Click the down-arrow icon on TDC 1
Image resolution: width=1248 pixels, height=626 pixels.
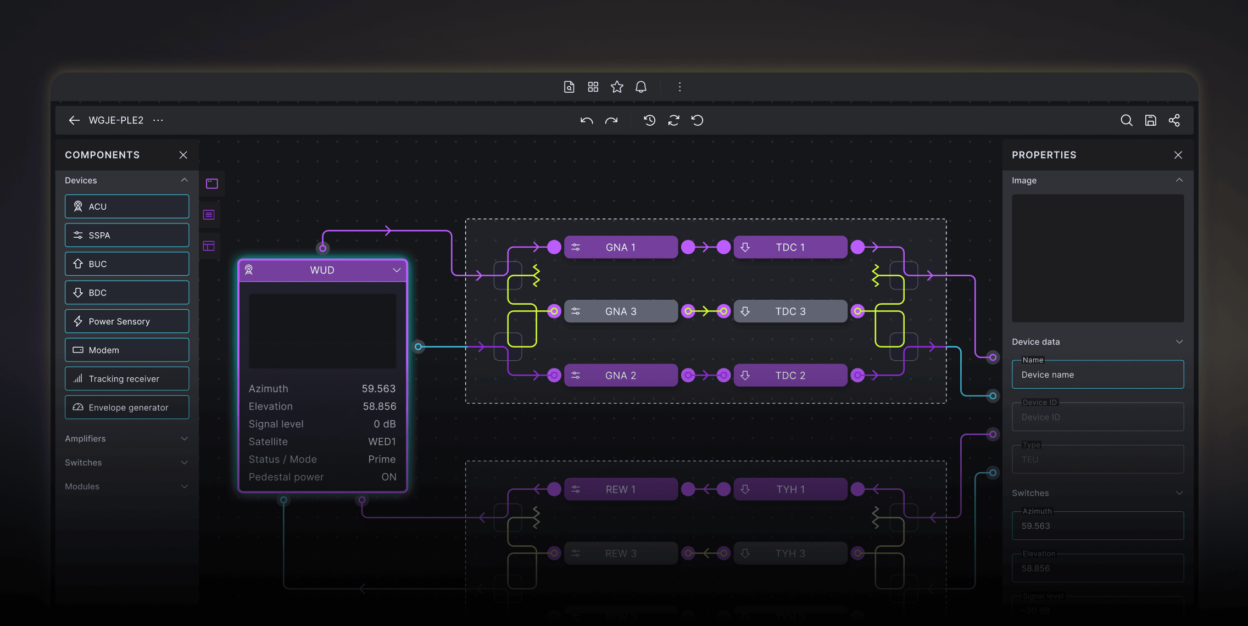pyautogui.click(x=745, y=247)
